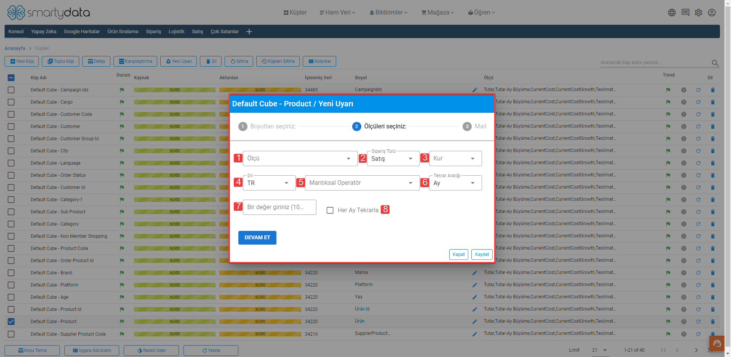Image resolution: width=731 pixels, height=357 pixels.
Task: Click the DEVAM ET button
Action: [x=257, y=238]
